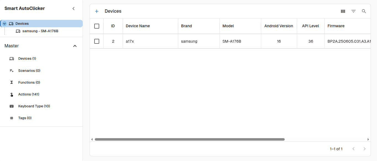This screenshot has height=161, width=377.
Task: Collapse the sidebar with left chevron
Action: tap(74, 9)
